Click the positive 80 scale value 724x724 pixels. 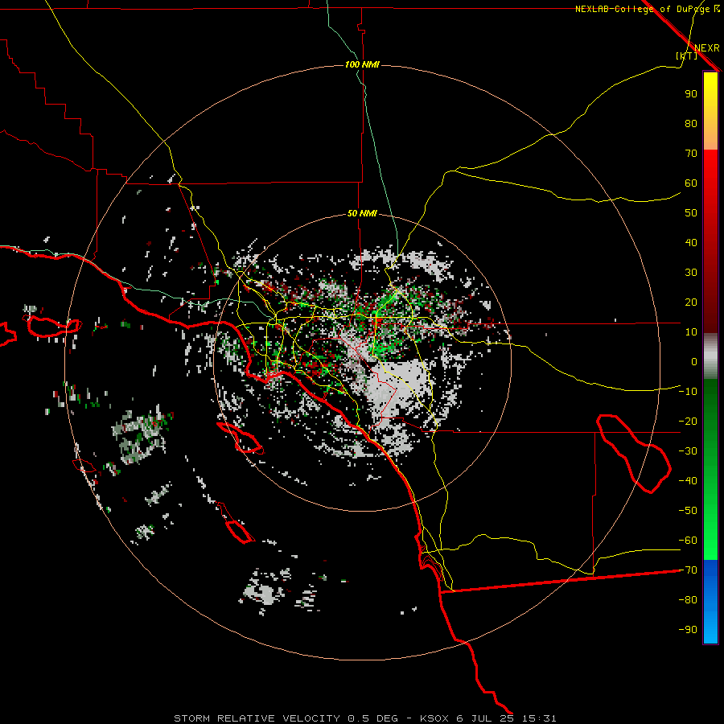pos(691,124)
